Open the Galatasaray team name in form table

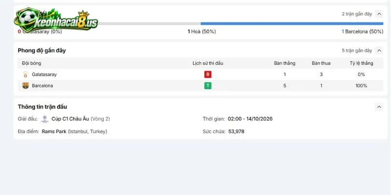click(x=44, y=75)
